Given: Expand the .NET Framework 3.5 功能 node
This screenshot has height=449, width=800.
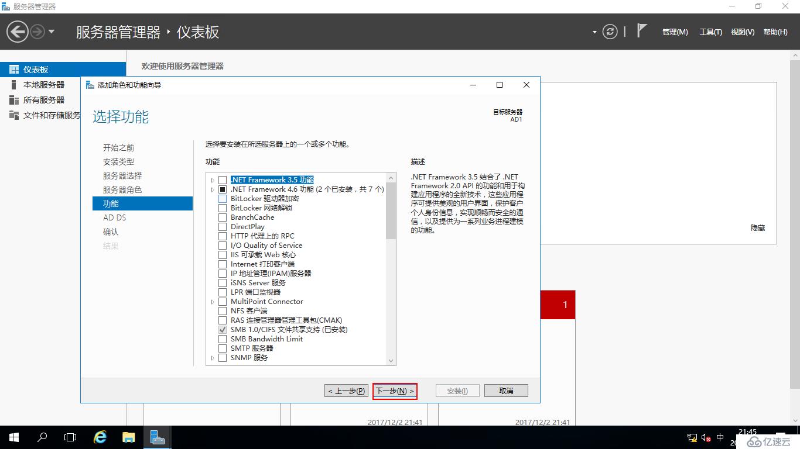Looking at the screenshot, I should pos(213,180).
